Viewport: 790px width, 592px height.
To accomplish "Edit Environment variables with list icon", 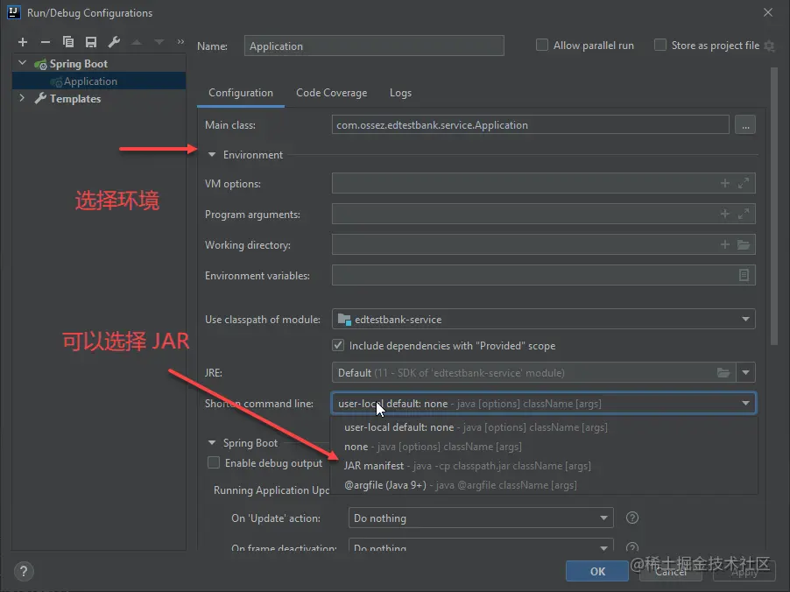I will point(744,275).
